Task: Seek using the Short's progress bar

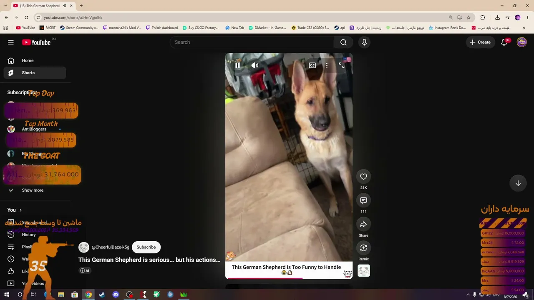Action: (289, 278)
